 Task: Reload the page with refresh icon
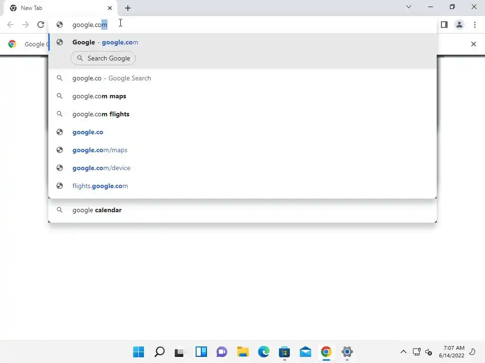click(x=41, y=25)
